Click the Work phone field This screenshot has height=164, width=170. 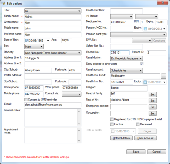(72, 88)
